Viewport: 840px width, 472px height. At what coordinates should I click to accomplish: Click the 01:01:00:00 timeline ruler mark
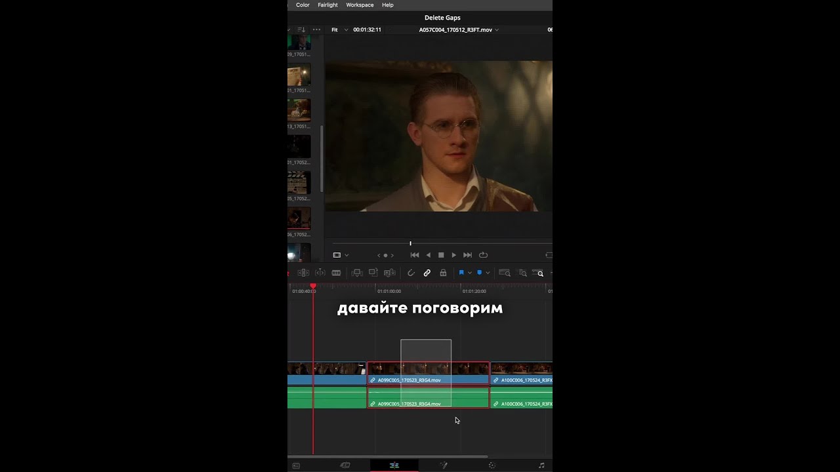point(389,291)
